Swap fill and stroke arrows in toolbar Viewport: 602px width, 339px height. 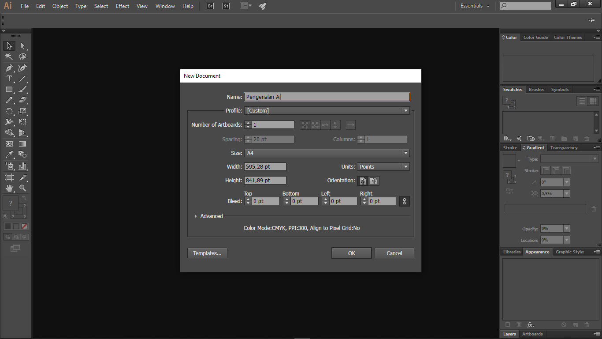point(24,198)
